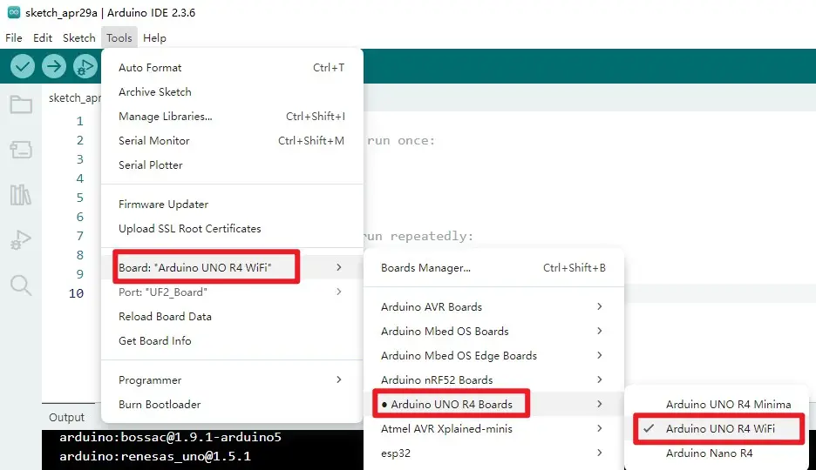Open the Help menu

pyautogui.click(x=154, y=38)
